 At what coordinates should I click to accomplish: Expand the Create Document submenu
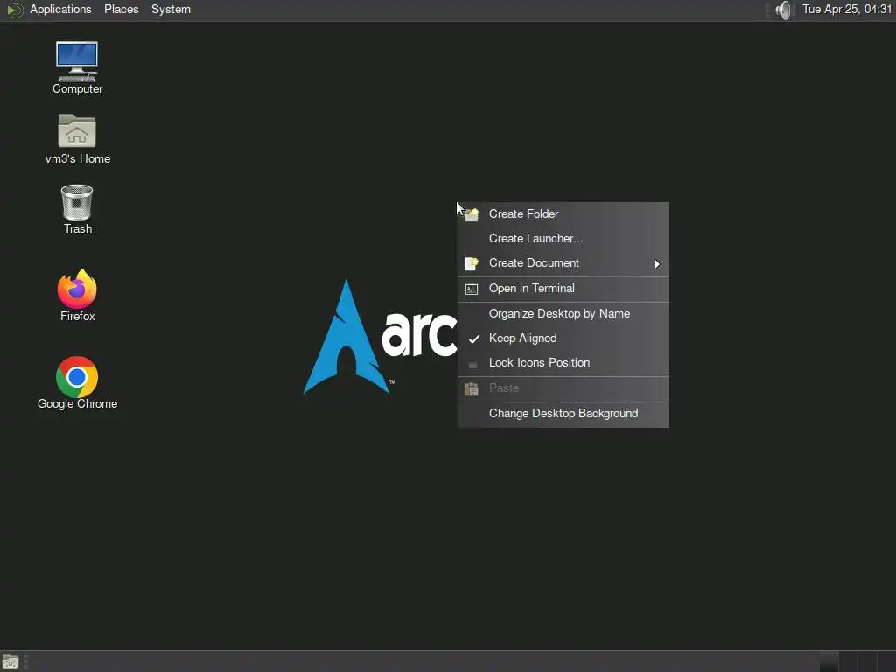563,263
